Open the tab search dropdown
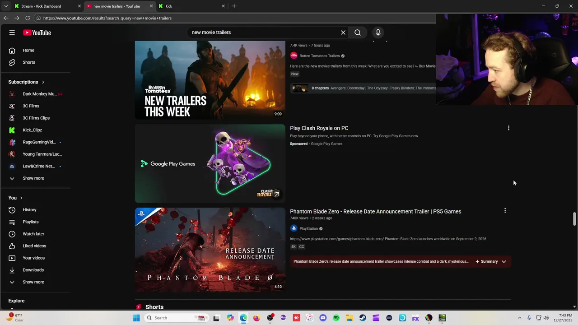 tap(5, 6)
